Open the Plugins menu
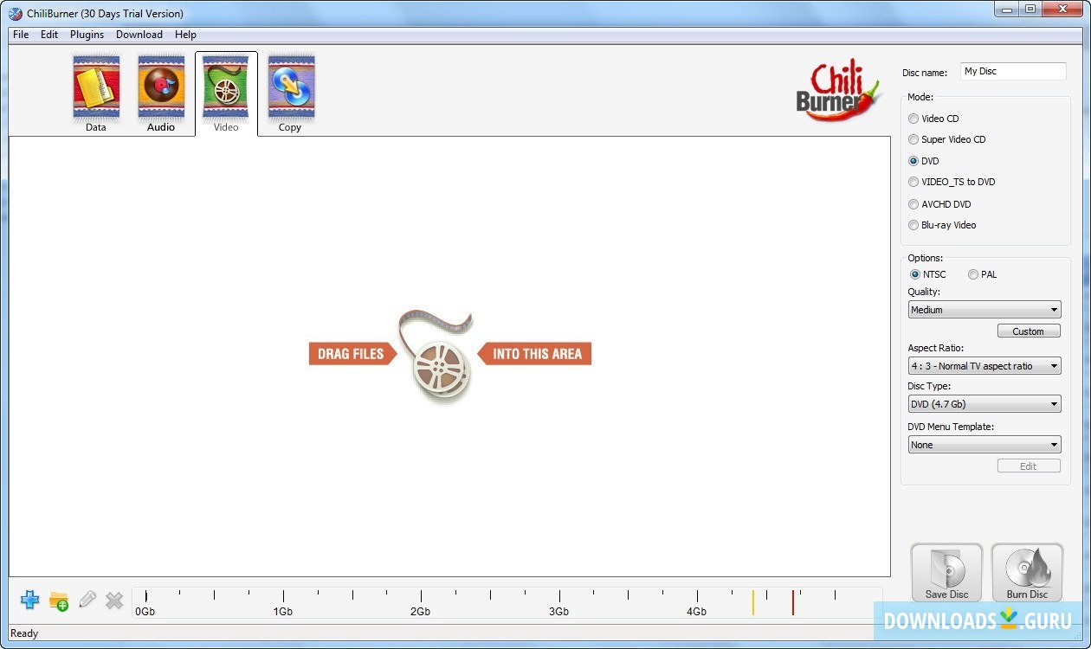The width and height of the screenshot is (1091, 649). (87, 35)
